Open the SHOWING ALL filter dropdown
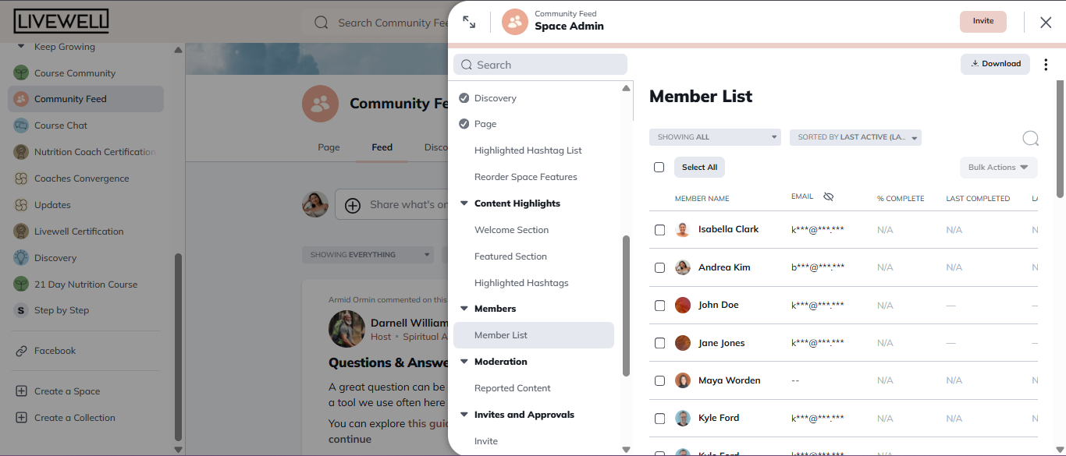 point(714,136)
